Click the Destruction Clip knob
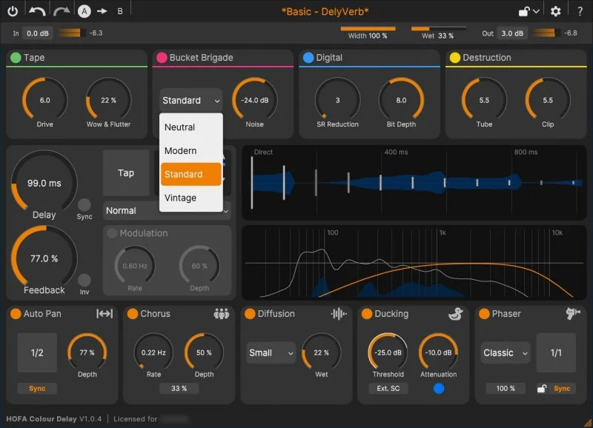Image resolution: width=593 pixels, height=428 pixels. [548, 100]
